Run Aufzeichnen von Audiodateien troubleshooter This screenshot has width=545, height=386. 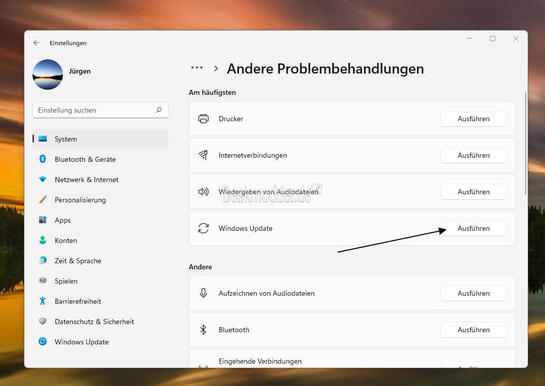(474, 293)
